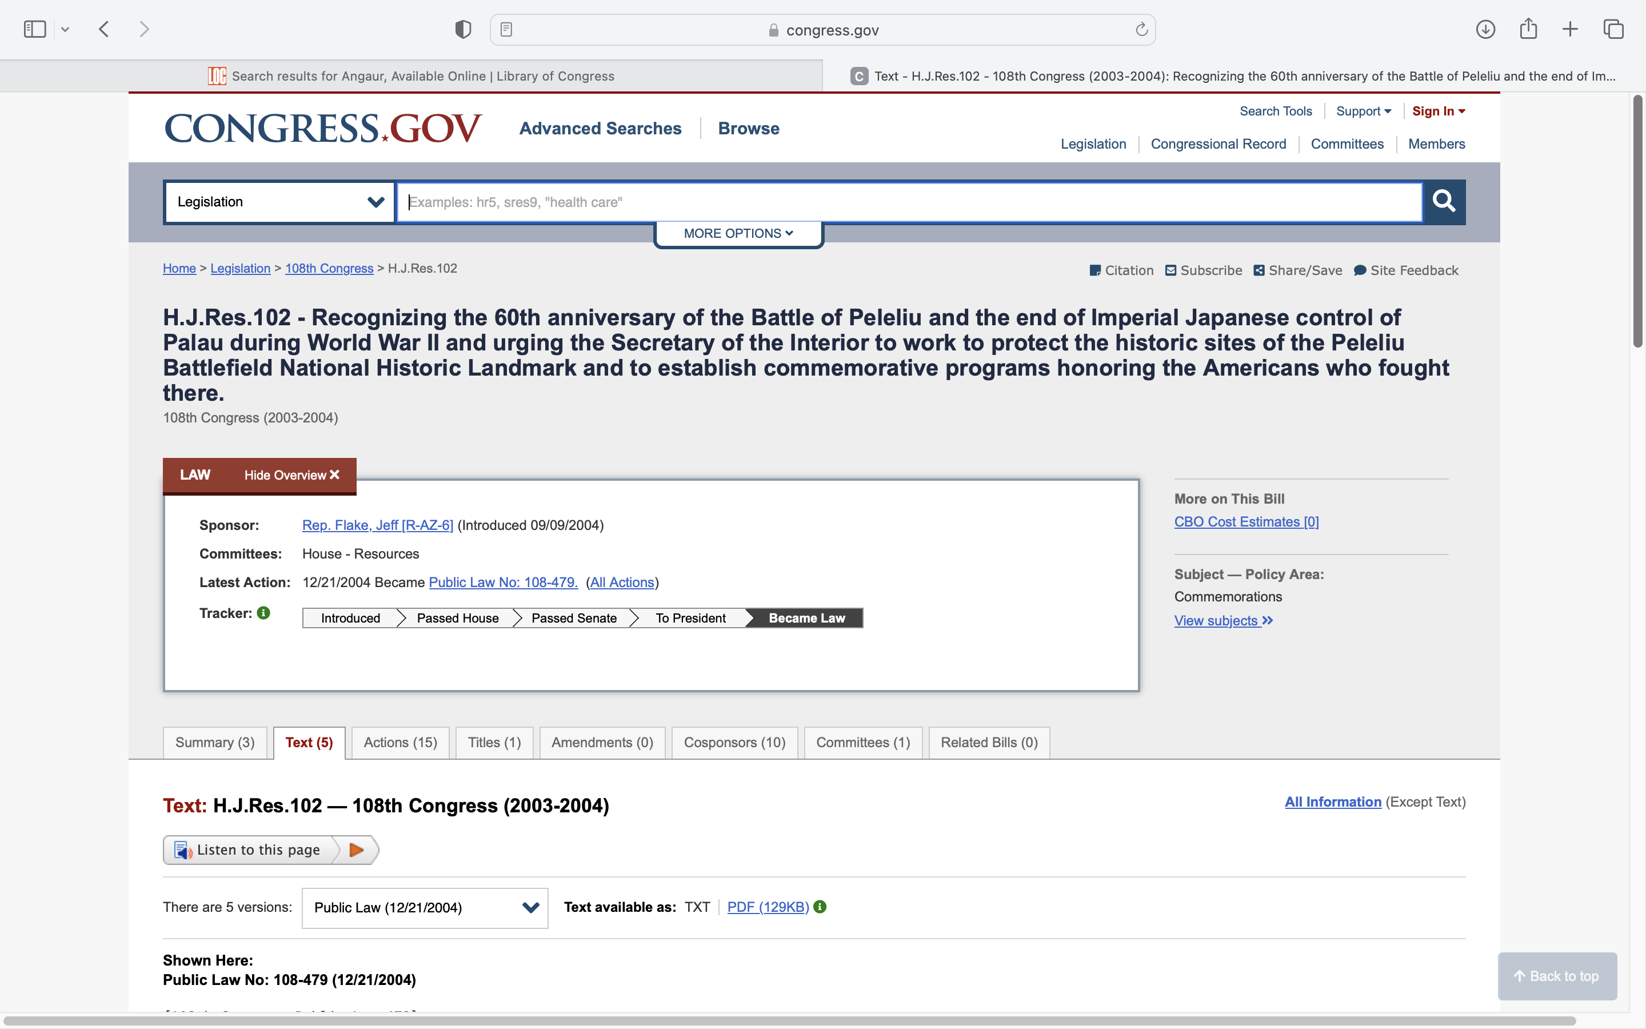Click the magnifying glass search button
The height and width of the screenshot is (1029, 1646).
(1443, 201)
